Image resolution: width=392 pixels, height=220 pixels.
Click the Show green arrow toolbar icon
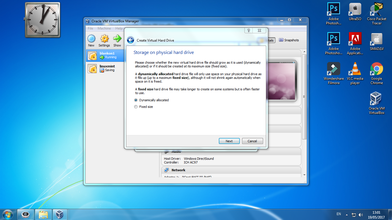(117, 41)
